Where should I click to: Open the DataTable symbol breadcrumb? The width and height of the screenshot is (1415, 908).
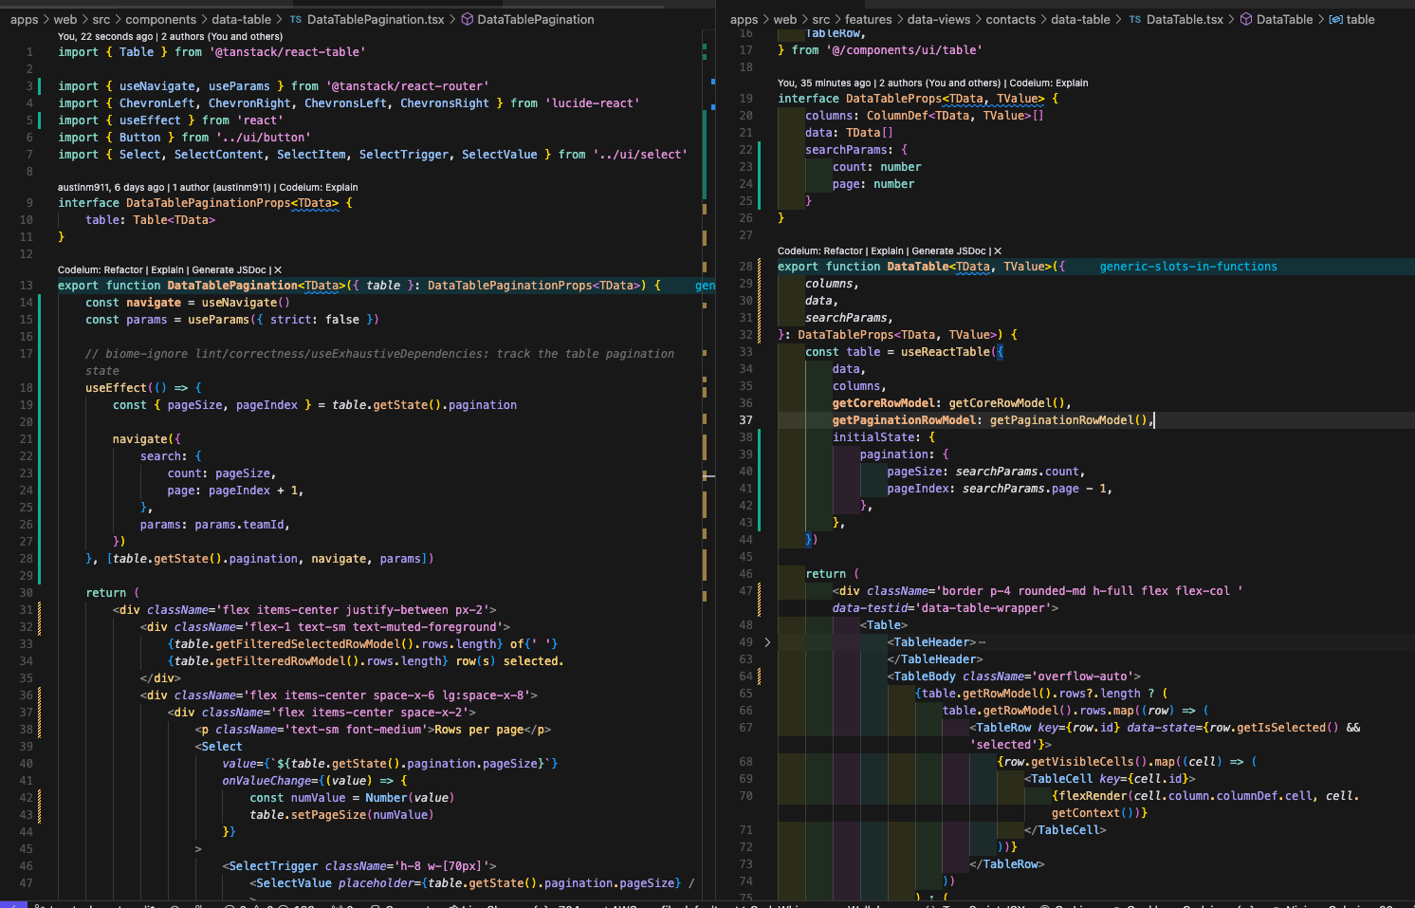(x=1285, y=19)
